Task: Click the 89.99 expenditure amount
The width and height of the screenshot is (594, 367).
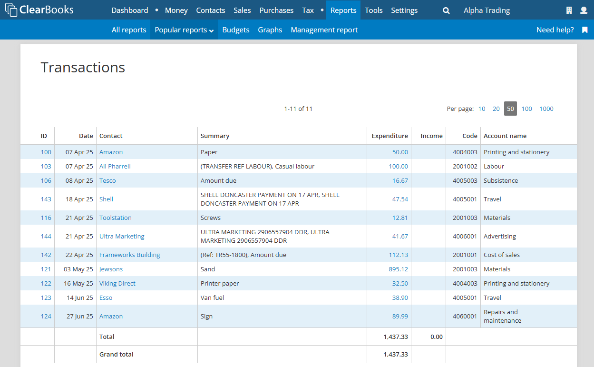Action: (x=400, y=317)
